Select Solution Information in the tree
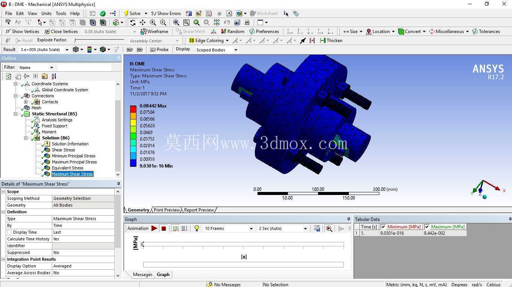512x287 pixels. (70, 144)
